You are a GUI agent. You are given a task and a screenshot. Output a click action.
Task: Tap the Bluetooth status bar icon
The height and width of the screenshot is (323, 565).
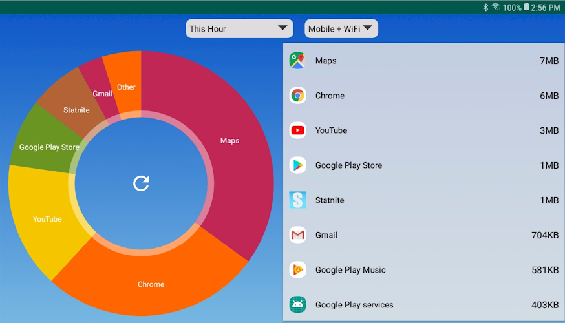point(485,7)
